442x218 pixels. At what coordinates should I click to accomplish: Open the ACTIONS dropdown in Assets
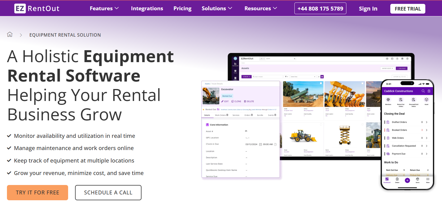pyautogui.click(x=246, y=77)
